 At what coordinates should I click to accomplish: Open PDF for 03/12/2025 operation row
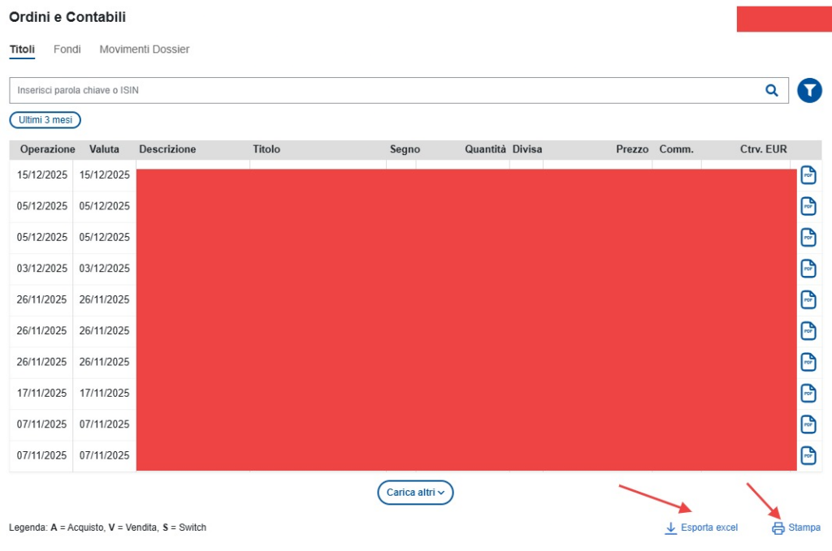pyautogui.click(x=808, y=269)
